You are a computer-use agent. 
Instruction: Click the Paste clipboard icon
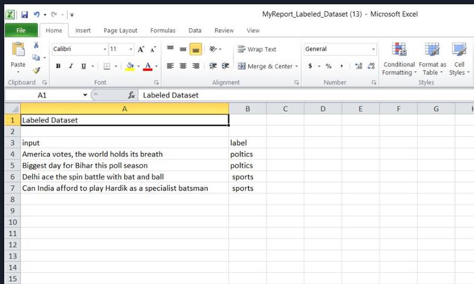pos(18,49)
